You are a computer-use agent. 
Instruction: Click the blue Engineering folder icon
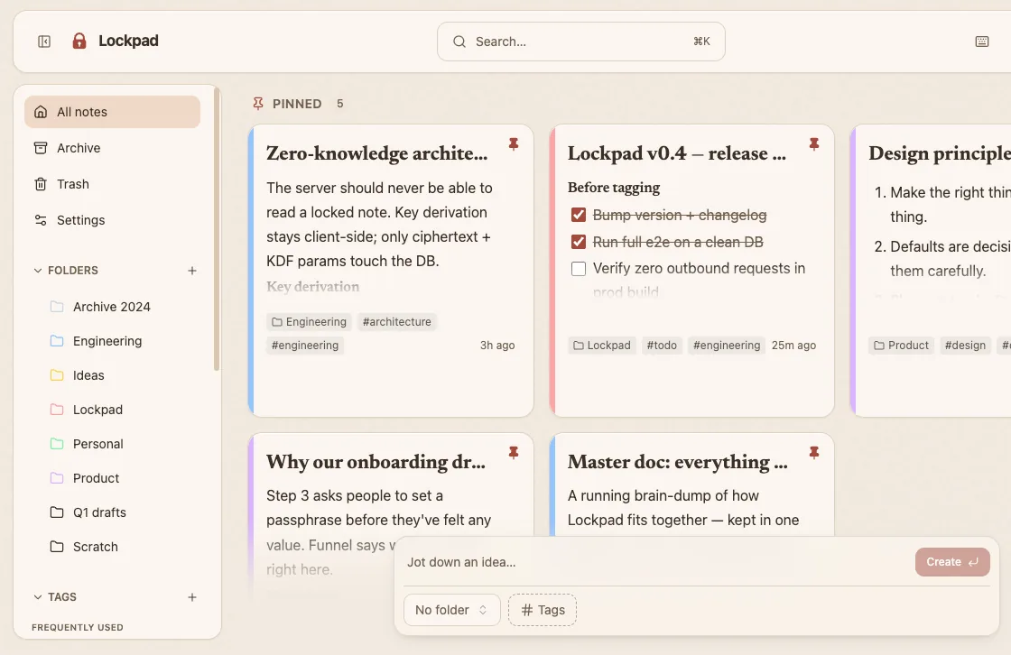(x=57, y=340)
